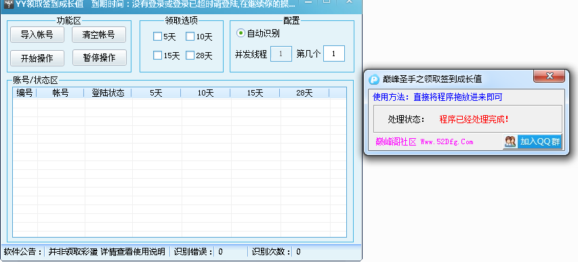Open the Www.52Dfg.Com link
The image size is (578, 262).
tap(447, 142)
